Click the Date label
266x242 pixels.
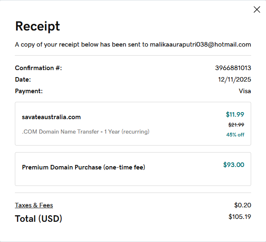point(23,80)
